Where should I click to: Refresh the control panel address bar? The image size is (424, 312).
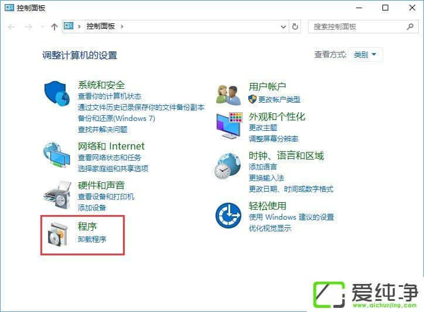click(296, 26)
